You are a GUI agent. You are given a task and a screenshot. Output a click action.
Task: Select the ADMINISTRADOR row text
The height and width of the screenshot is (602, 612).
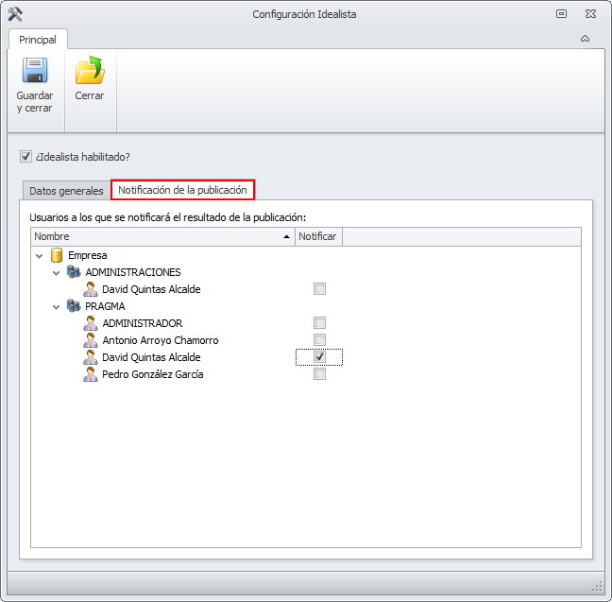[x=143, y=323]
